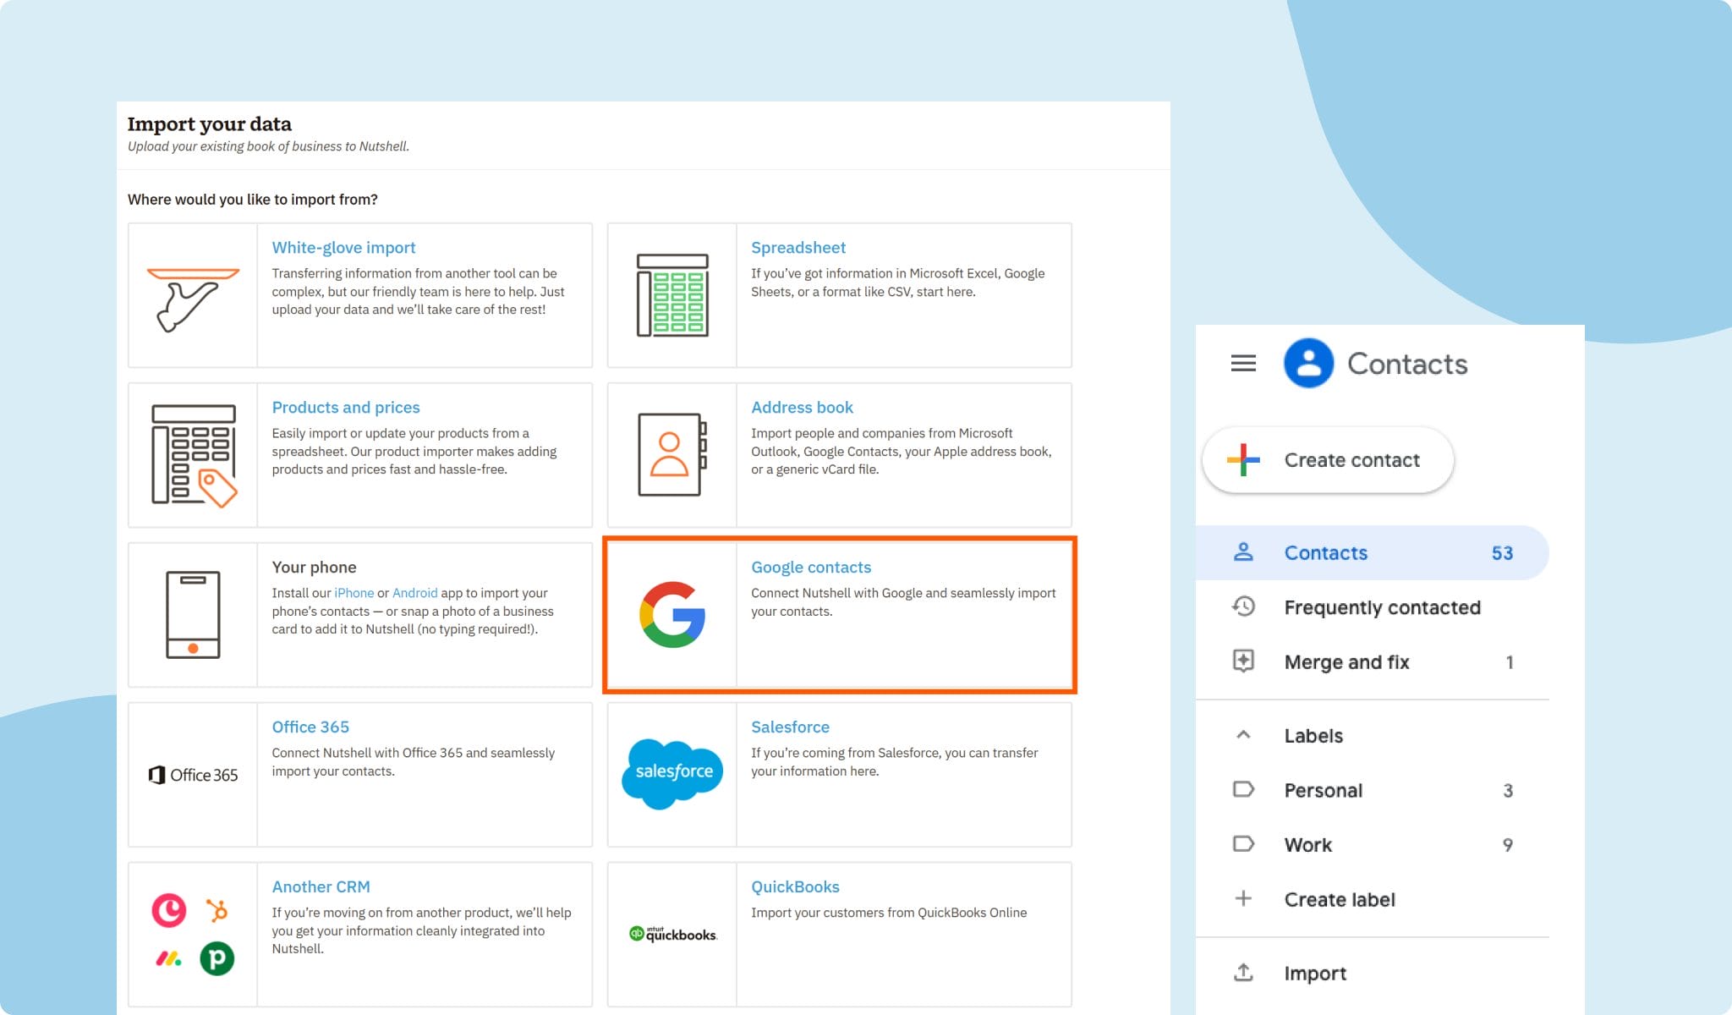1732x1015 pixels.
Task: Click Create label plus option
Action: coord(1339,899)
